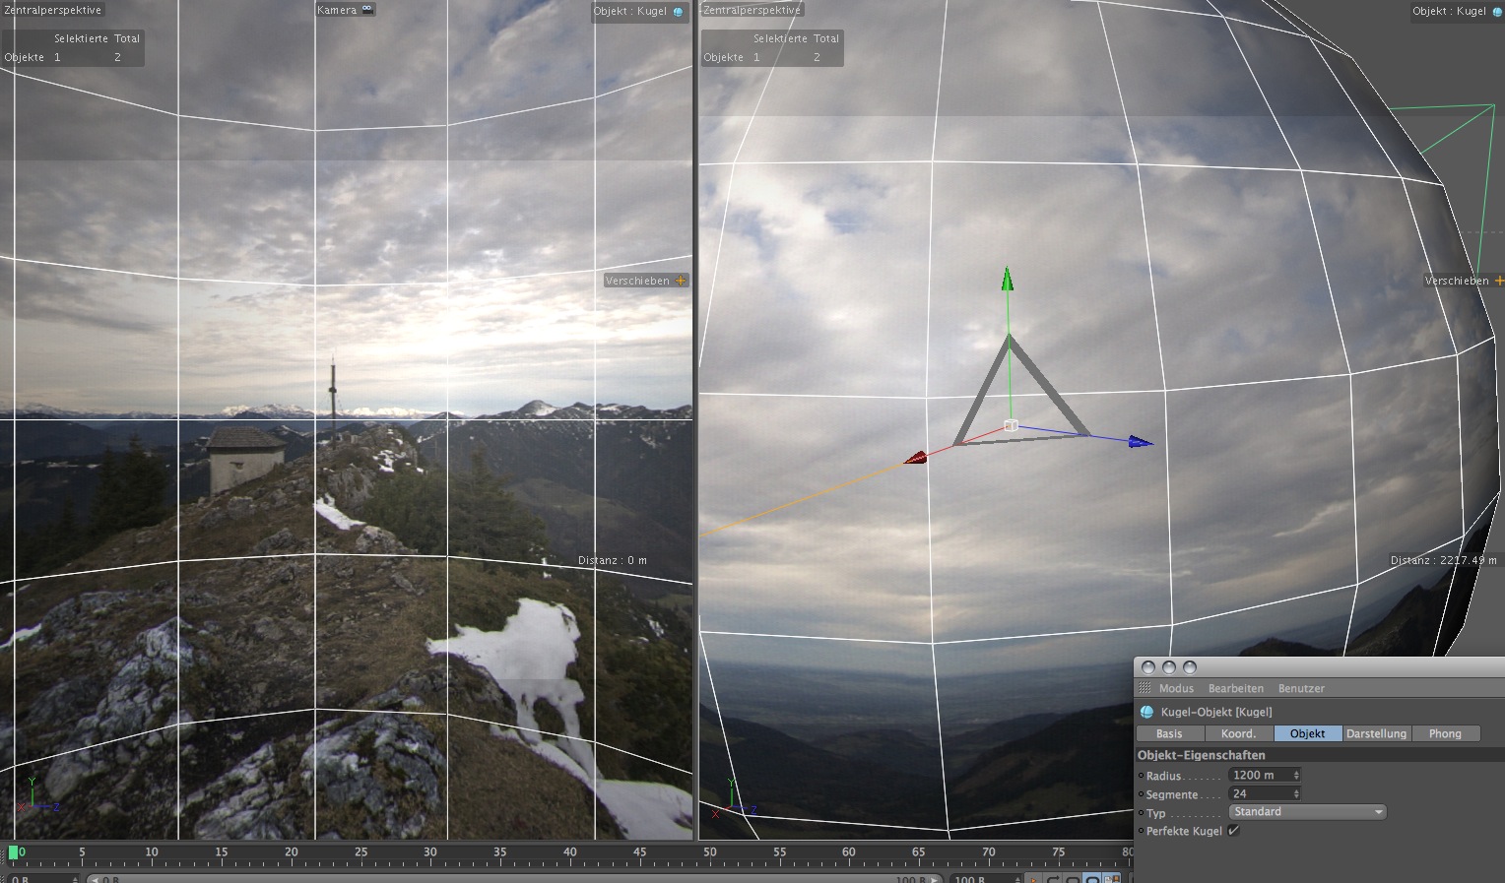Click the green Y-axis arrow handle
This screenshot has width=1505, height=883.
pos(1007,279)
